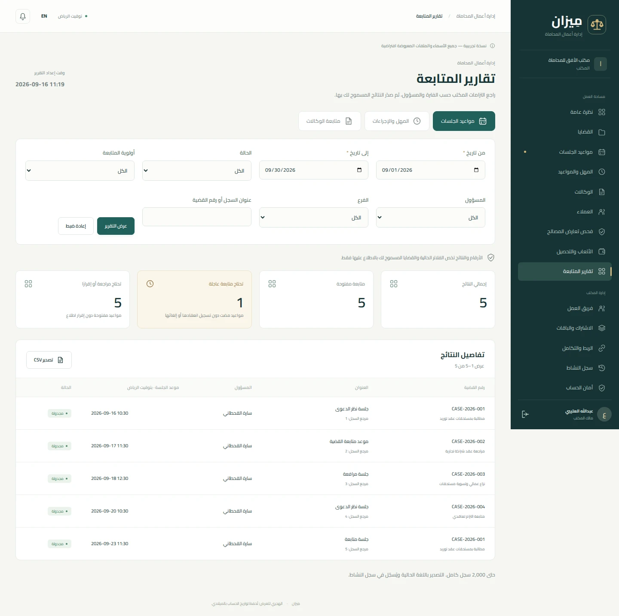Open أمان الحساب shield item

pos(564,388)
